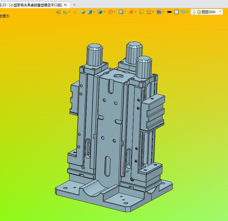This screenshot has height=221, width=228.
Task: Expand the dropdown arrow beside the shaded cube
Action: pos(94,12)
